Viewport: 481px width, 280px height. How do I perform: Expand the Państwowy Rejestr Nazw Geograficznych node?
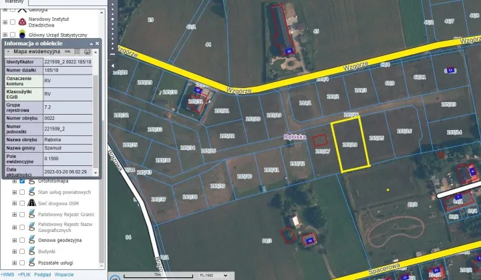(x=15, y=227)
